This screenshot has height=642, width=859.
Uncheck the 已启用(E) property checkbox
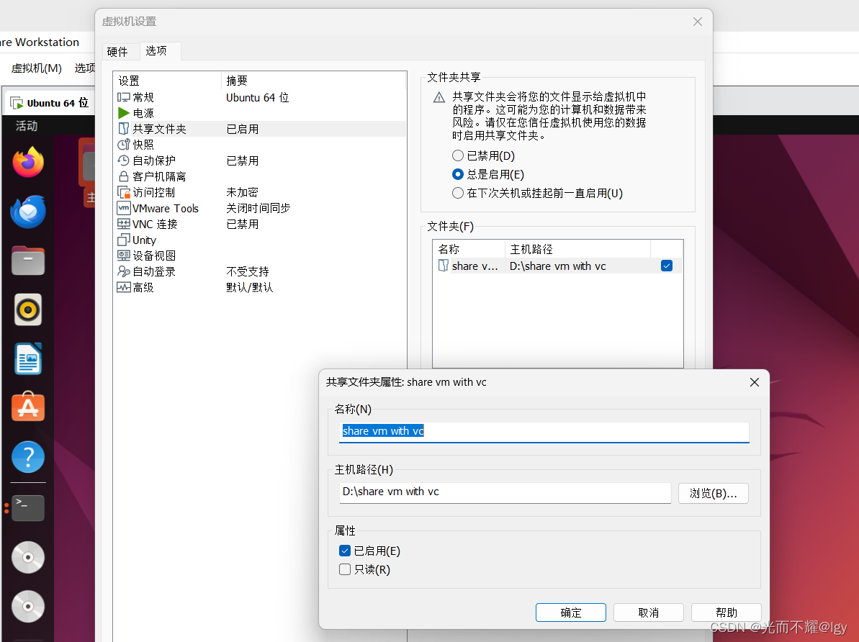pyautogui.click(x=345, y=551)
